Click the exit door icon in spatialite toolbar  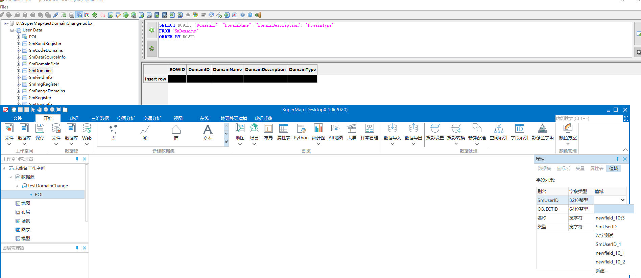click(258, 15)
